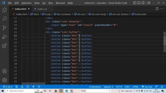
Task: Open the View menu
Action: click(37, 3)
